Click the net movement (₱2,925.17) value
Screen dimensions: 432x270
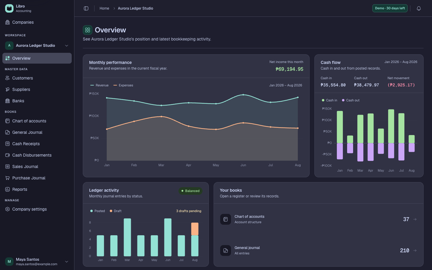(401, 85)
